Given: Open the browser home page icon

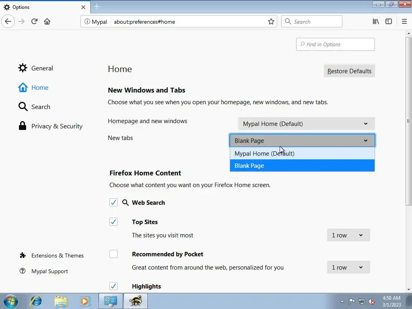Looking at the screenshot, I should point(47,21).
